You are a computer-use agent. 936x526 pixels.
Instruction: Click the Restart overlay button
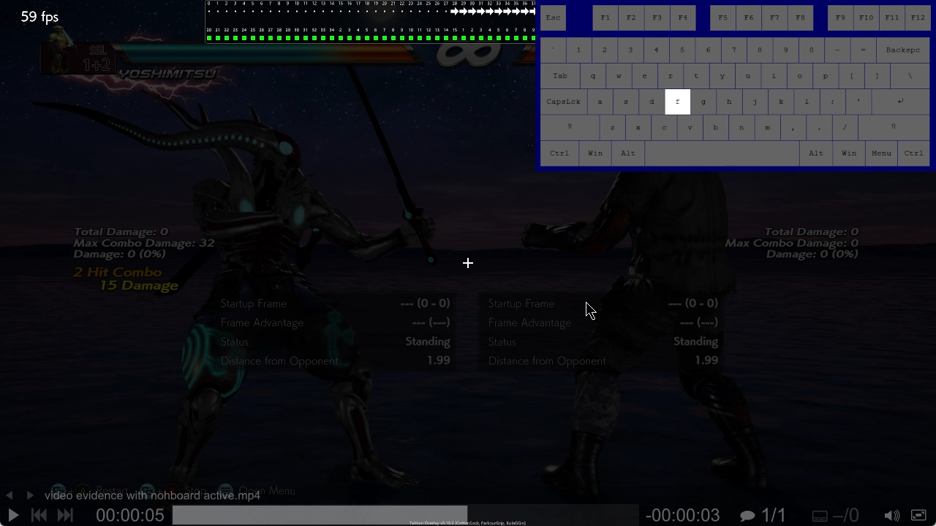coord(111,490)
